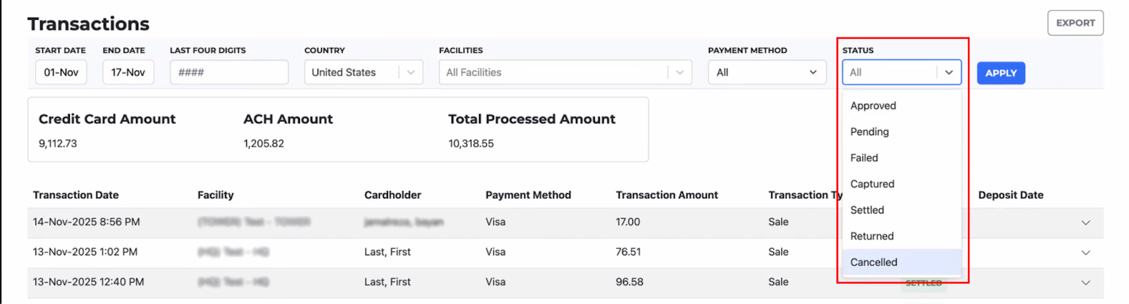Image resolution: width=1129 pixels, height=304 pixels.
Task: Open the Country dropdown
Action: pyautogui.click(x=363, y=73)
